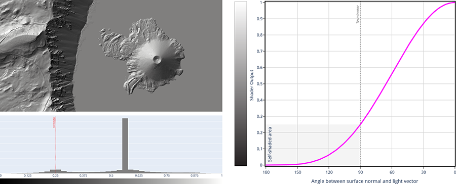Screen dimensions: 456x184
Task: Click the magenta shader output curve
Action: point(360,83)
